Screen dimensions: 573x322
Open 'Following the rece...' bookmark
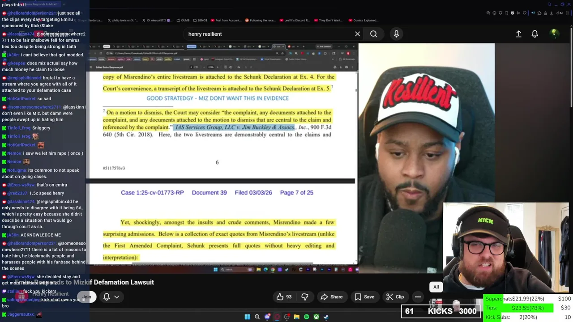point(260,20)
